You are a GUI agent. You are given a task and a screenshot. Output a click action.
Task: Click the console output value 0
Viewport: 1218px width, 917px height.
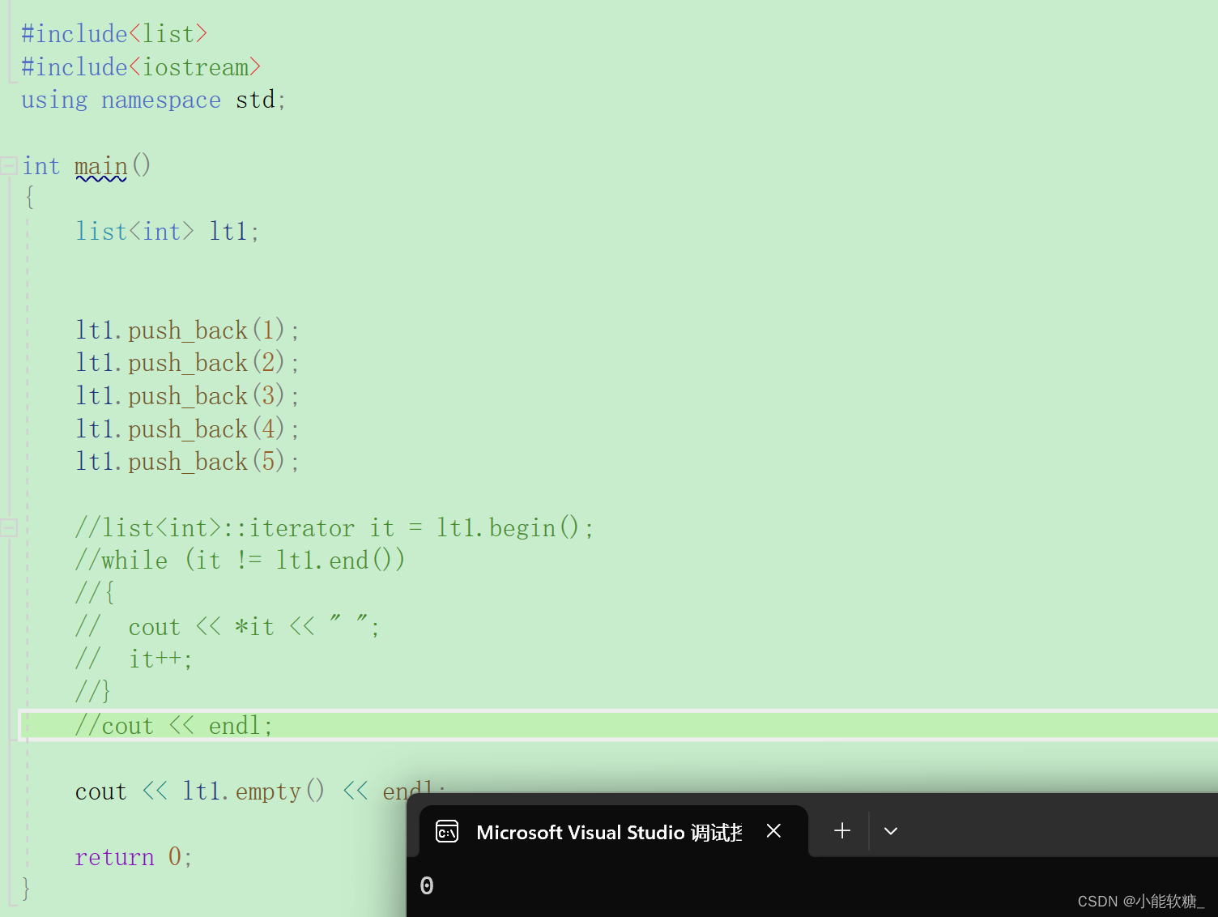(x=427, y=885)
